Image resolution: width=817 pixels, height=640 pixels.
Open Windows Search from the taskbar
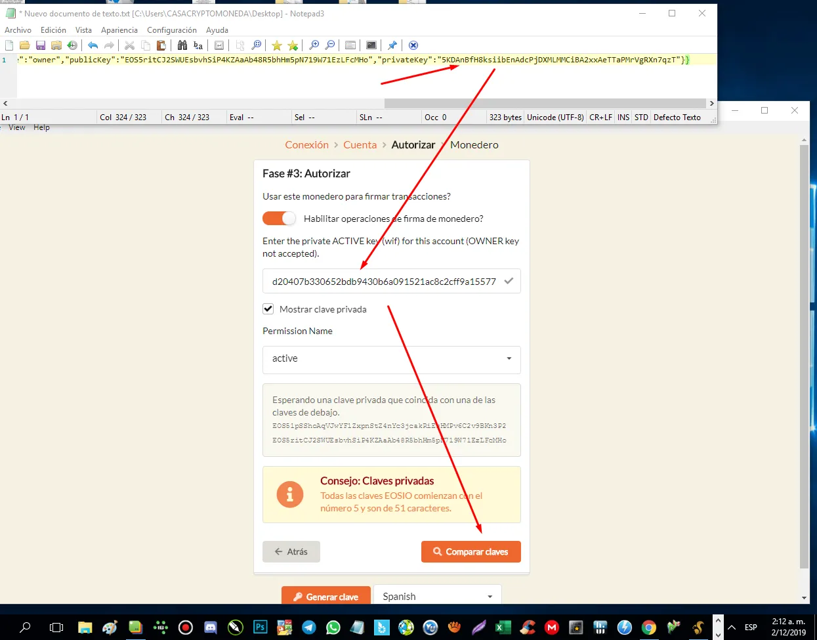point(25,628)
